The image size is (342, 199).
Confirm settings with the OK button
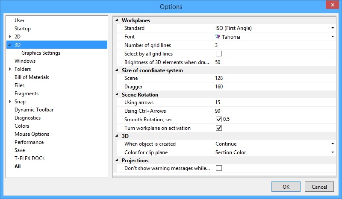pos(286,187)
